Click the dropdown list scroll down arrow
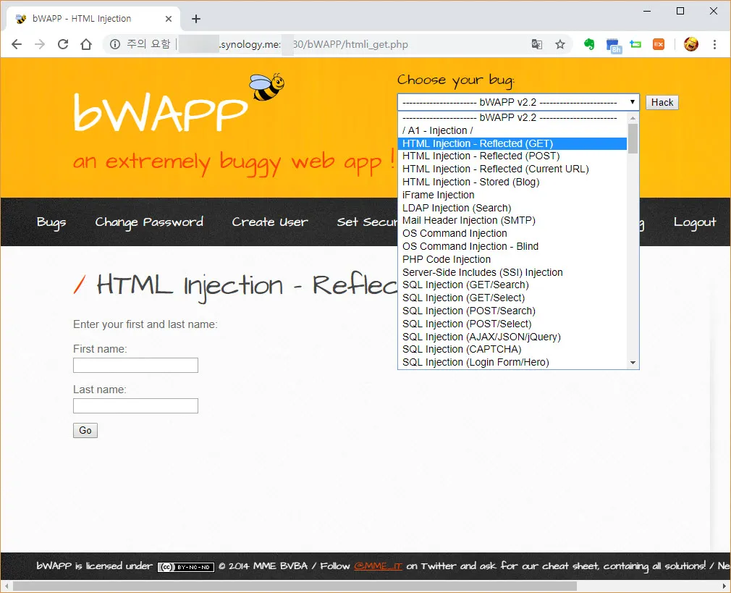The width and height of the screenshot is (731, 593). [633, 363]
